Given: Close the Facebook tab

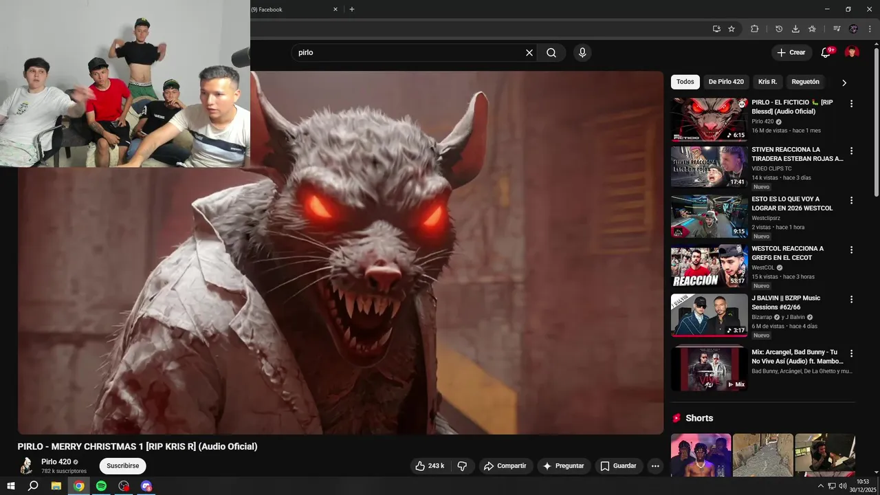Looking at the screenshot, I should pos(335,10).
